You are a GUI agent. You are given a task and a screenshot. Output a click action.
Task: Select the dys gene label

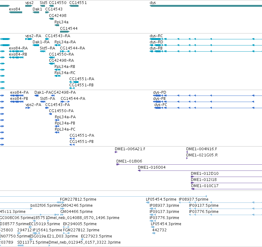153,3
